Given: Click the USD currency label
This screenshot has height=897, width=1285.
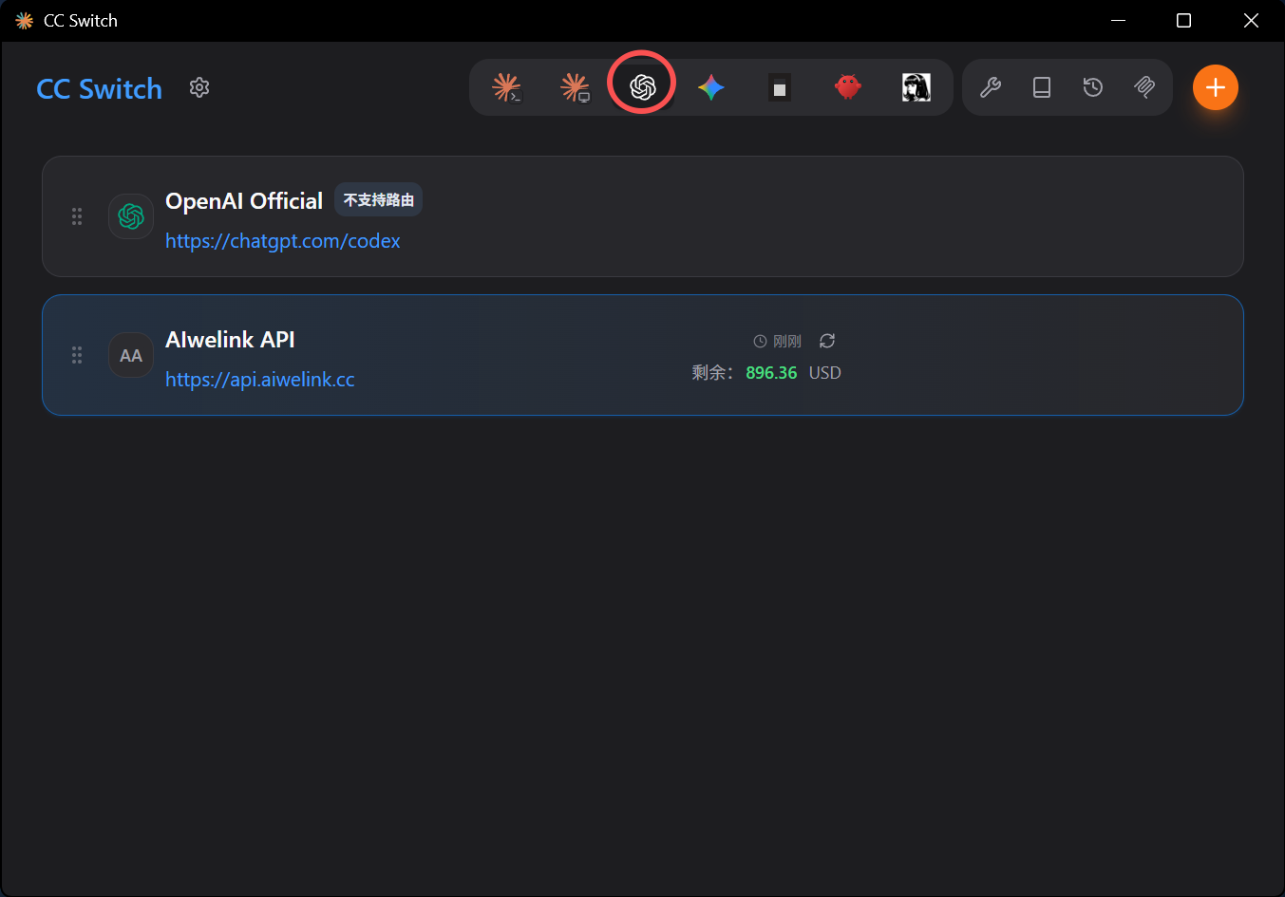Looking at the screenshot, I should [x=825, y=373].
